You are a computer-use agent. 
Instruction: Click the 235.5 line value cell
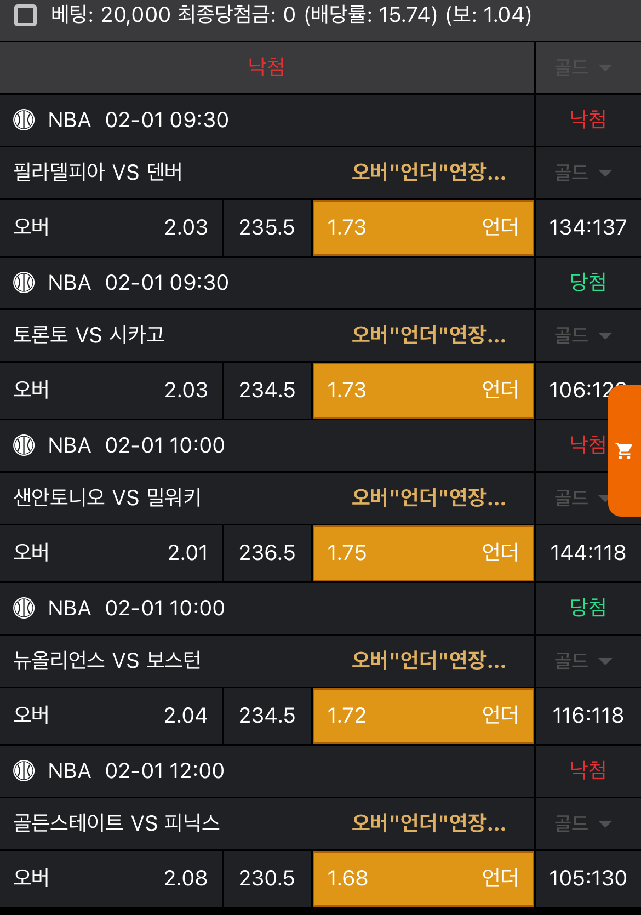coord(267,227)
